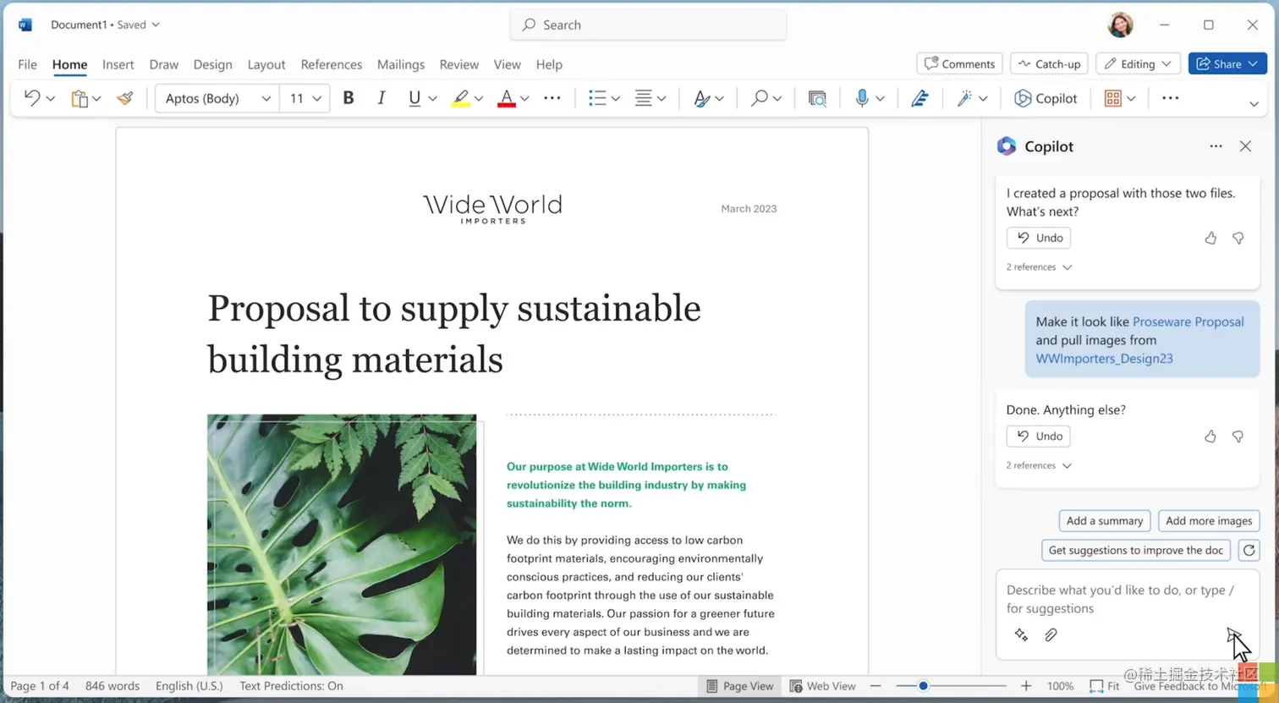Expand underline style dropdown arrow

(432, 99)
